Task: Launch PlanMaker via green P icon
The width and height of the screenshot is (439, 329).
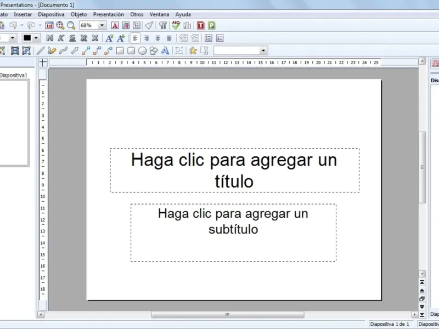Action: (x=212, y=25)
